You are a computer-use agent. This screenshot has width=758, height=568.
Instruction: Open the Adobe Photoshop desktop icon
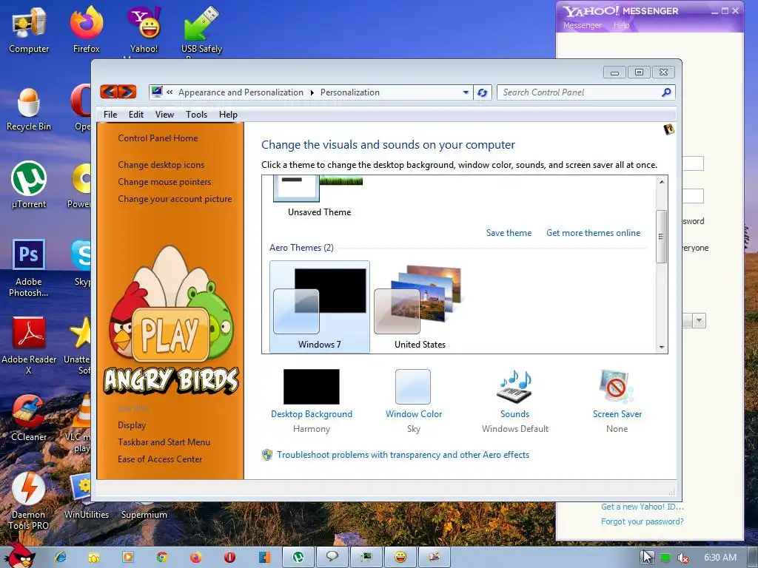(x=29, y=268)
